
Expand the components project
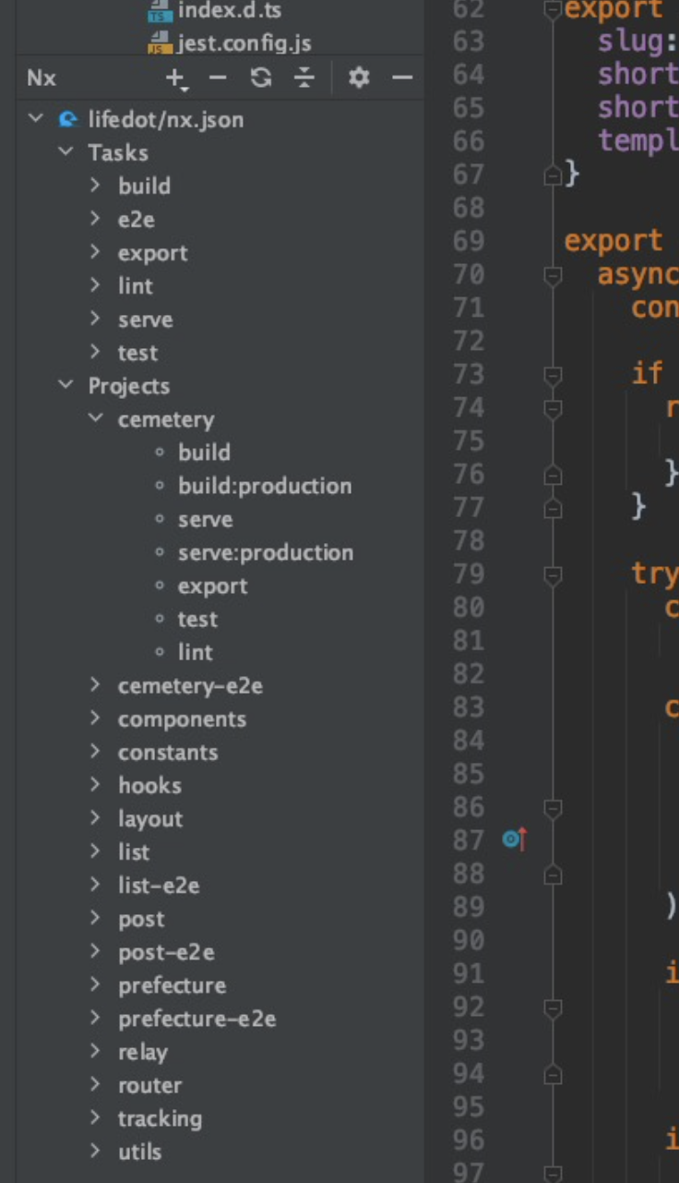[x=95, y=718]
